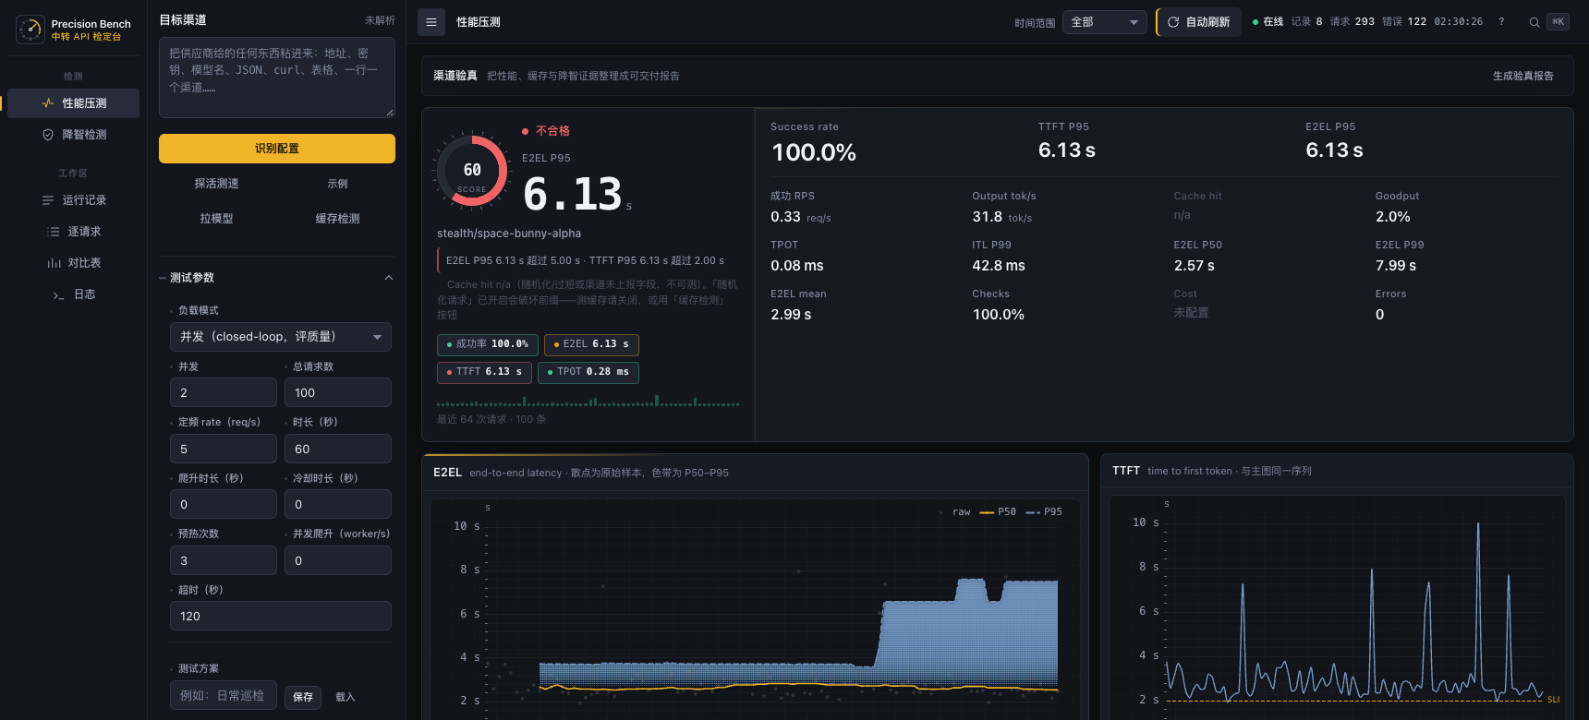Click the score 60 gauge ring
Viewport: 1589px width, 720px height.
click(472, 171)
